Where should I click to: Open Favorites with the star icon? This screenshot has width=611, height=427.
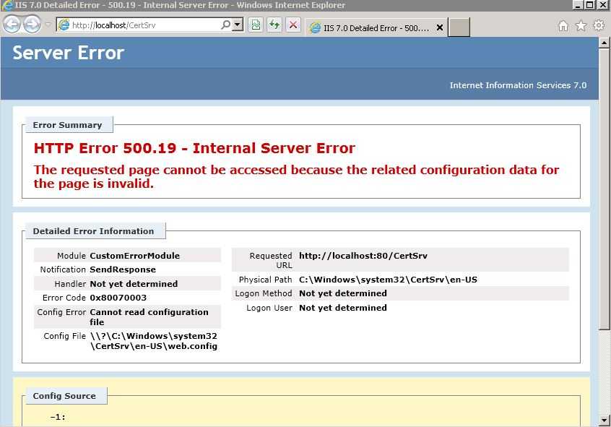pos(581,26)
